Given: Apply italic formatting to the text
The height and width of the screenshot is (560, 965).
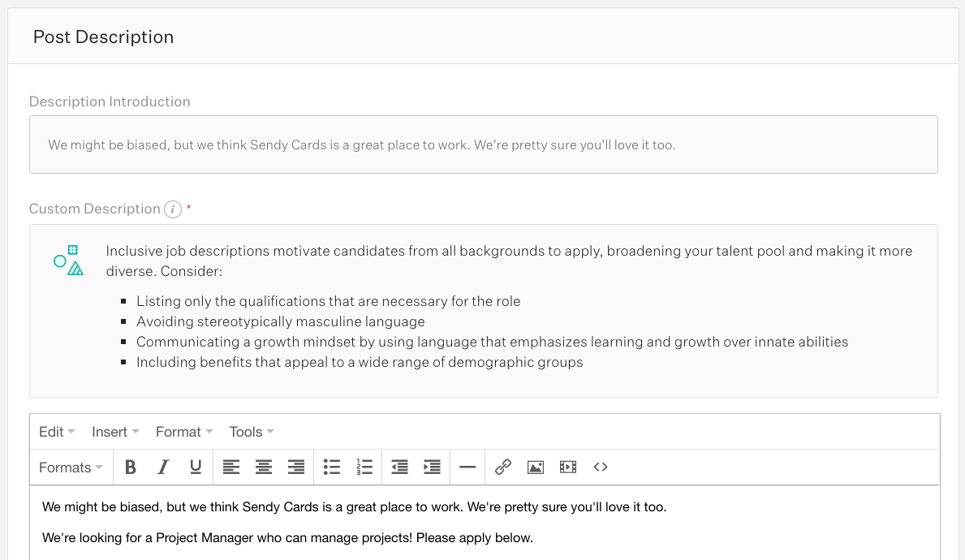Looking at the screenshot, I should pos(163,467).
